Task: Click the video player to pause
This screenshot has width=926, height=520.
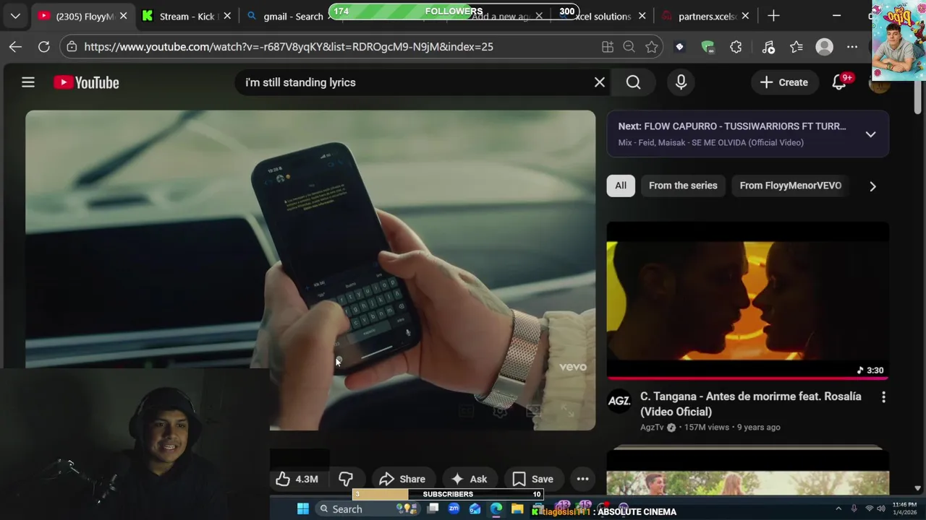Action: click(x=310, y=270)
